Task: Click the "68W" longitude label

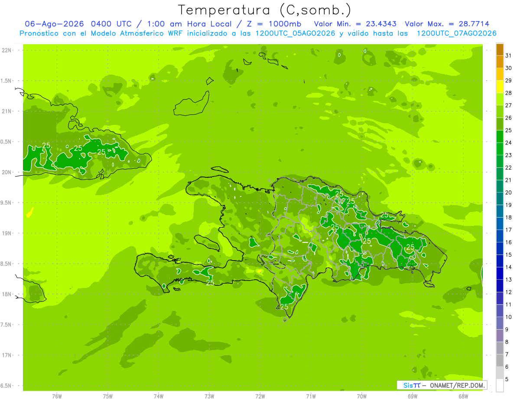Action: click(463, 396)
